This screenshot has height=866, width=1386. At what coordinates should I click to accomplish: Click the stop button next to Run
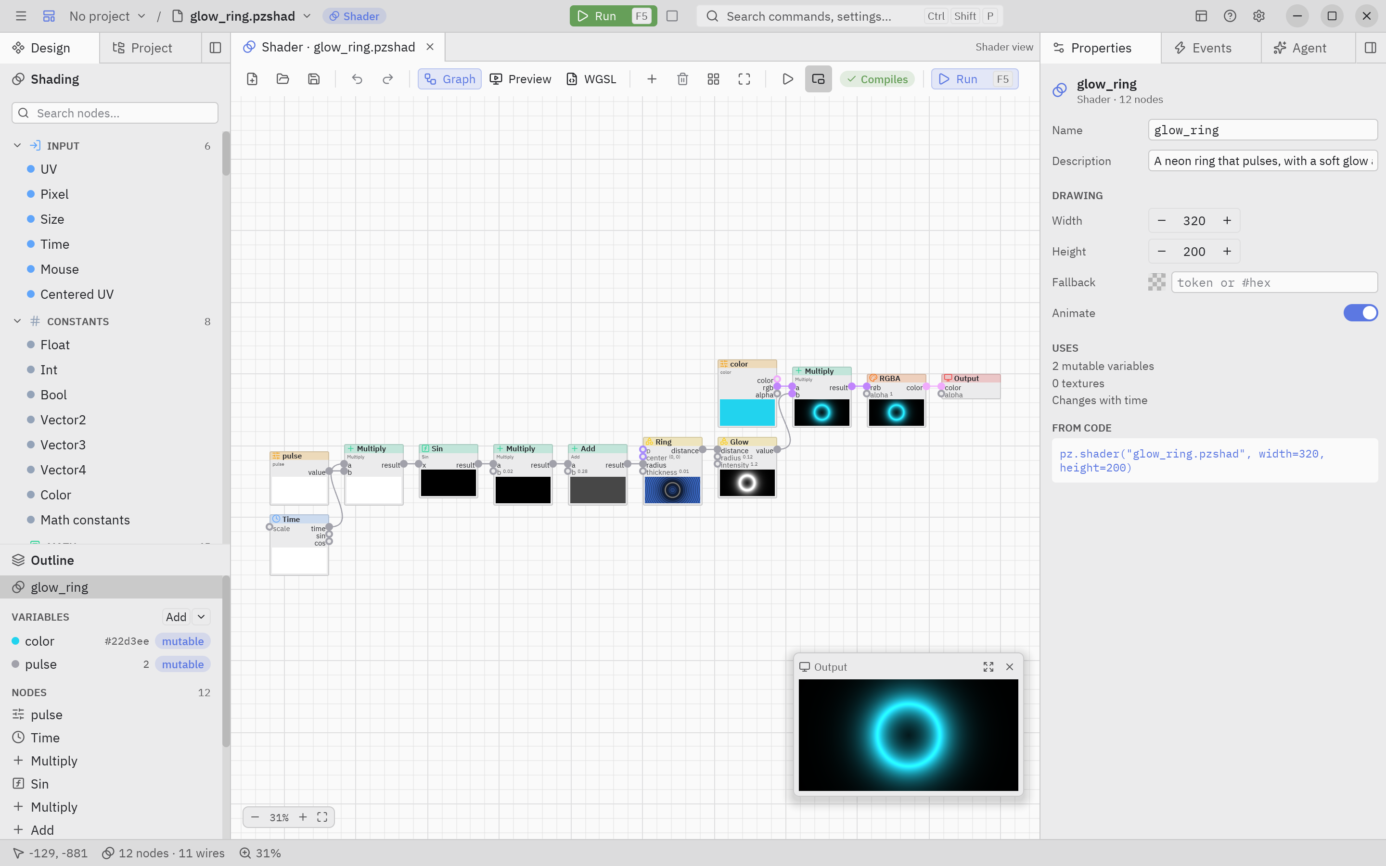[x=672, y=16]
